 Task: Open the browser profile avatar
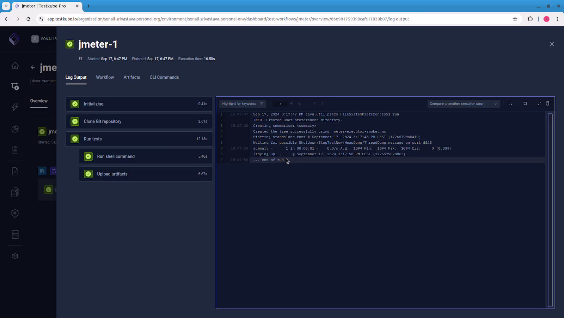546,19
